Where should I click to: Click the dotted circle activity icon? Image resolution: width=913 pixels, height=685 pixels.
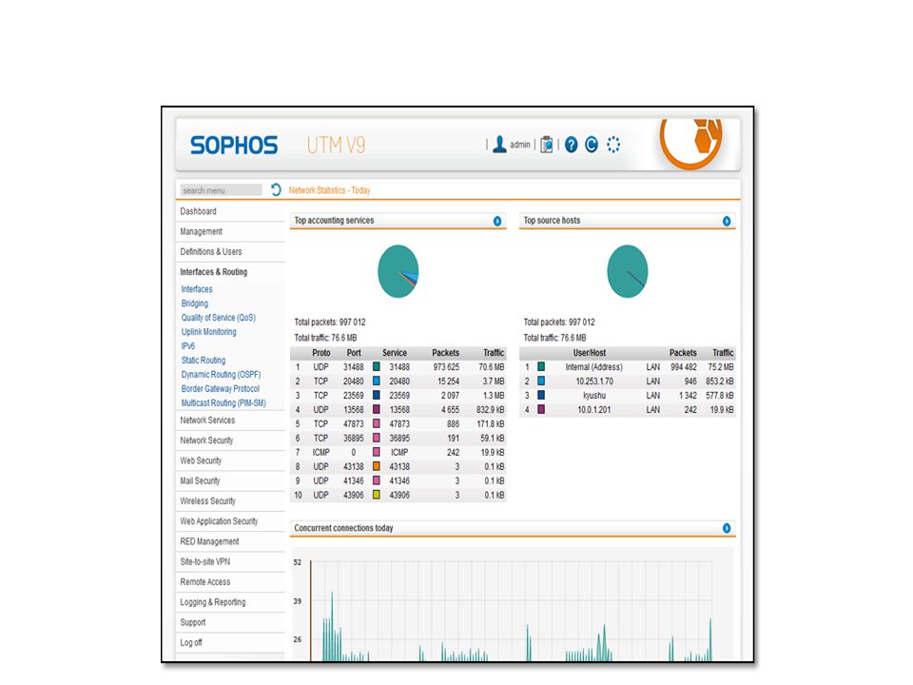click(x=613, y=145)
